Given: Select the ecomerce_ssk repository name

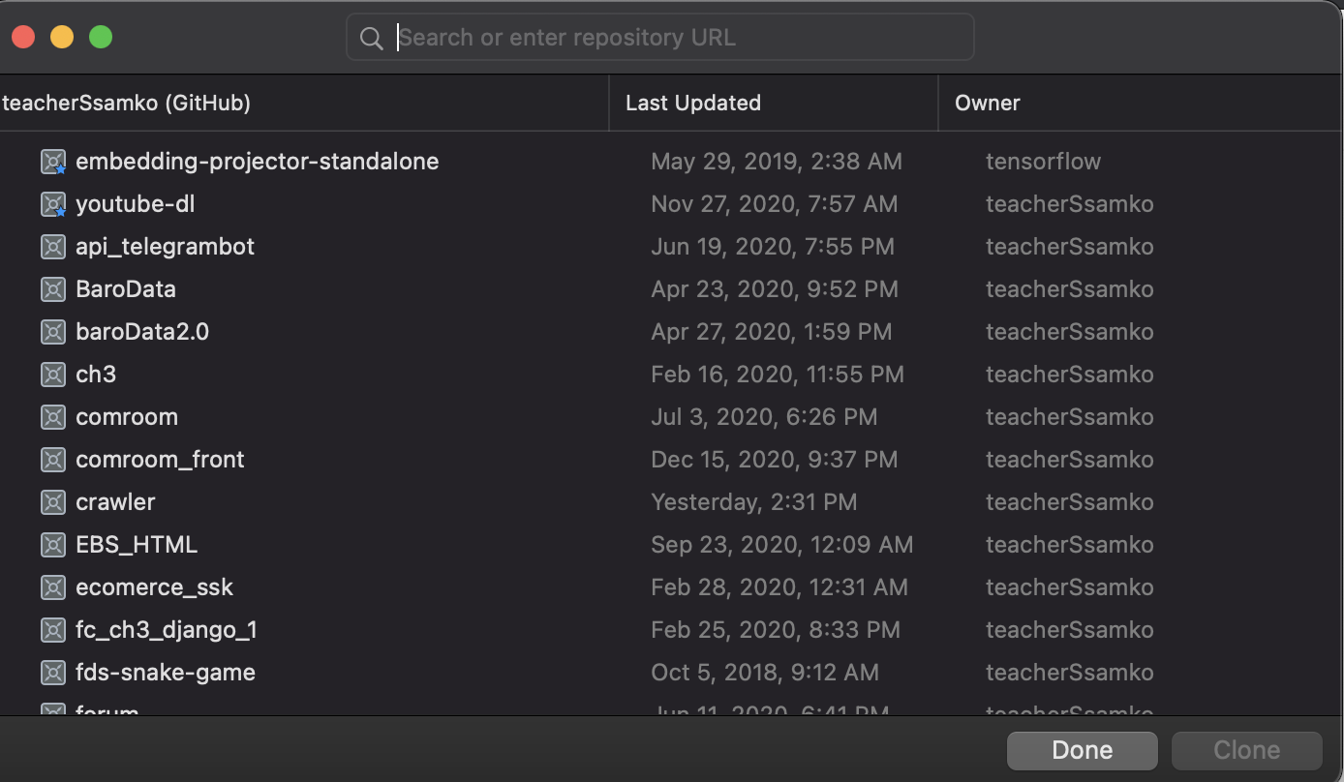Looking at the screenshot, I should (x=155, y=587).
